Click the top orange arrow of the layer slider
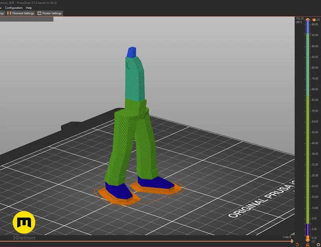The height and width of the screenshot is (247, 321). (308, 20)
